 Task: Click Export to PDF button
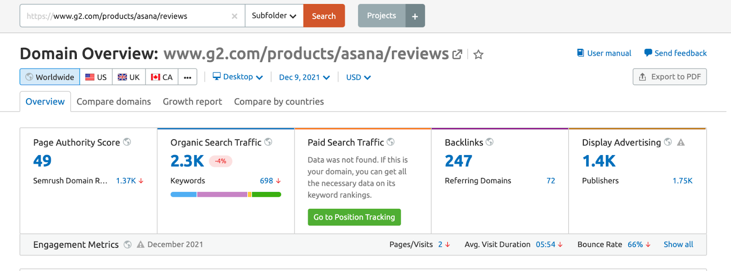pyautogui.click(x=670, y=77)
